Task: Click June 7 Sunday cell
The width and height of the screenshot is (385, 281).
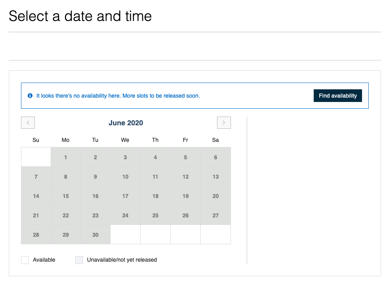Action: [36, 177]
